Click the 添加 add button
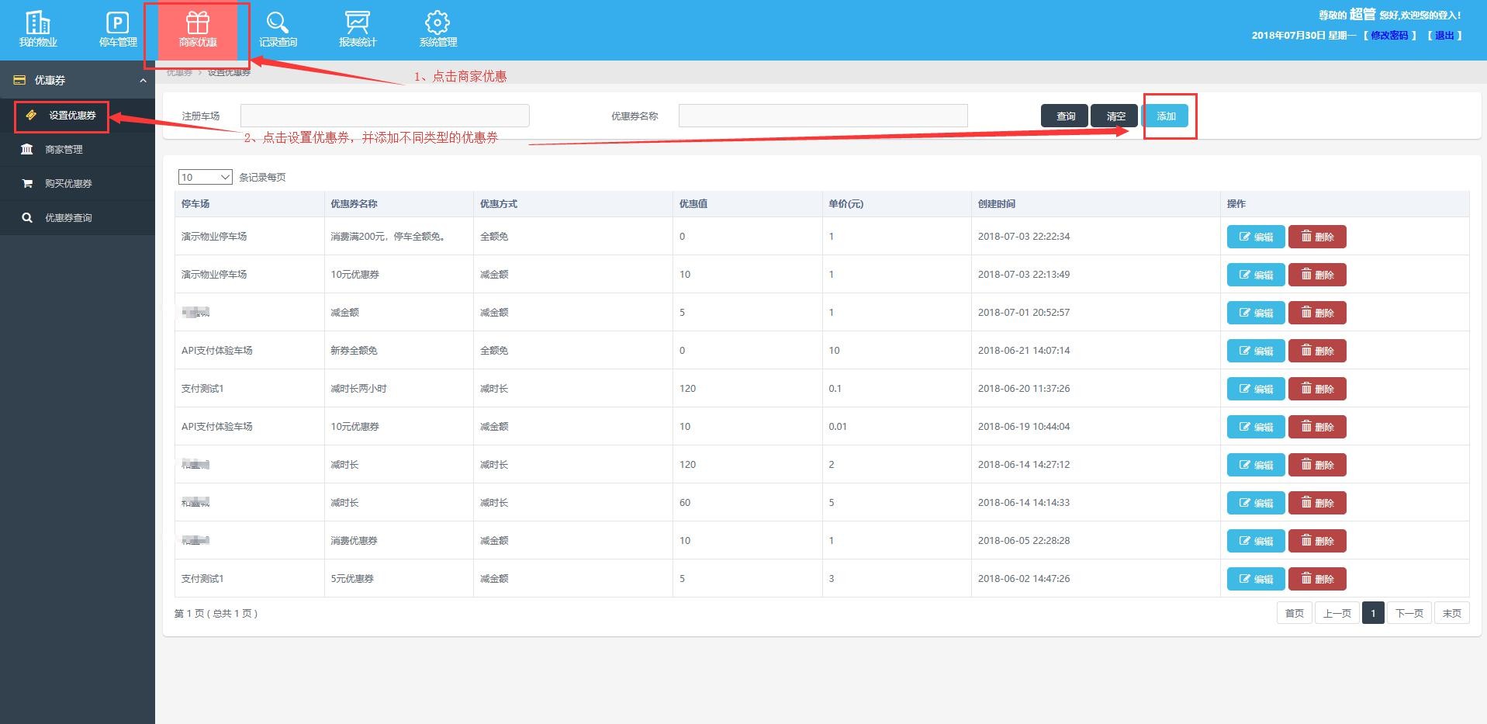1487x724 pixels. (1165, 116)
